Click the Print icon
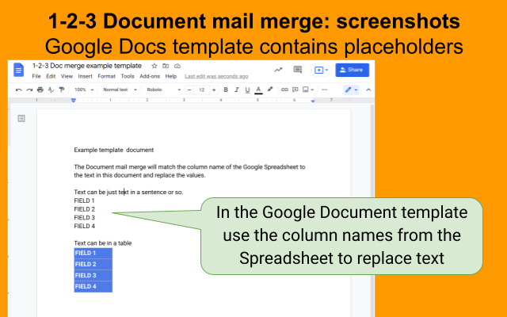Screen dimensions: 507x317 [x=40, y=90]
